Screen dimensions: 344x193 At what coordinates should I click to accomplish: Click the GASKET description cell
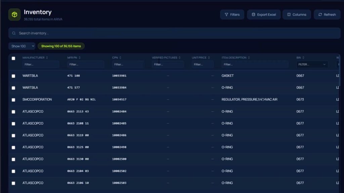coord(227,75)
